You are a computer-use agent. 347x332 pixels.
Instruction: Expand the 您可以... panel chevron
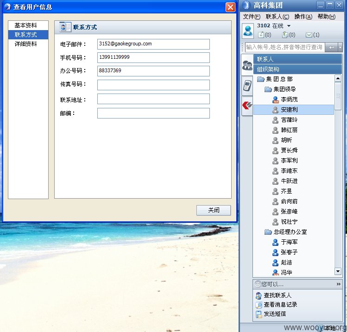click(338, 284)
